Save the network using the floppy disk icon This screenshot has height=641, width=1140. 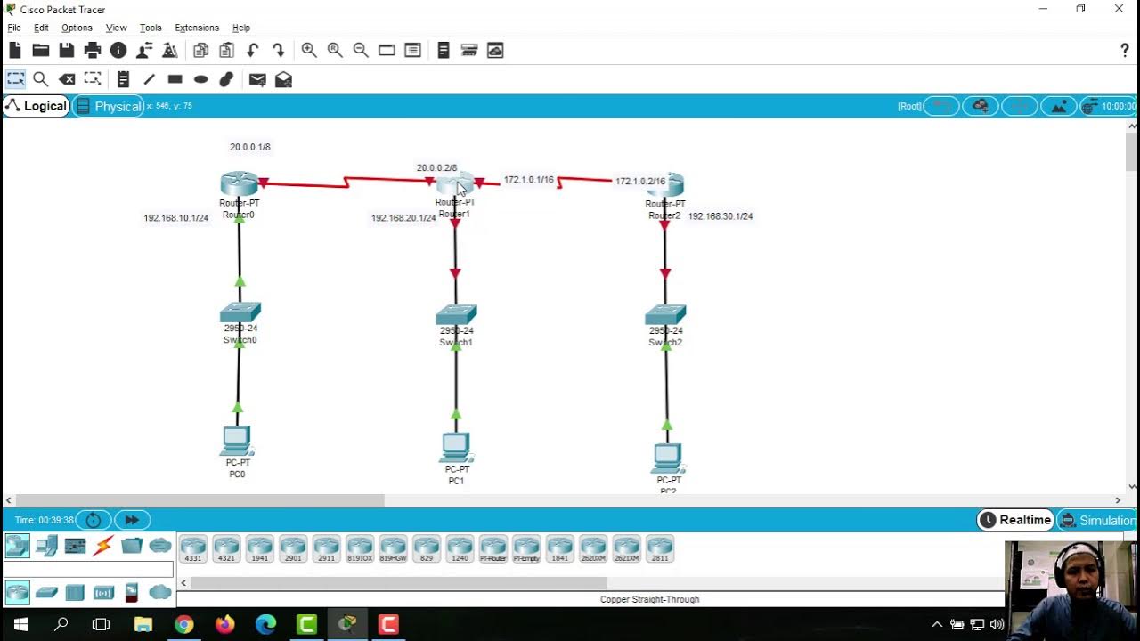point(67,51)
